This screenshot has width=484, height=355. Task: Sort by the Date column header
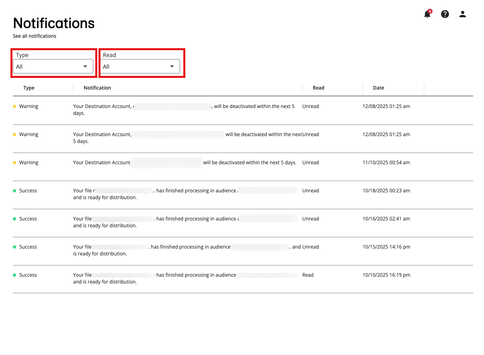378,88
